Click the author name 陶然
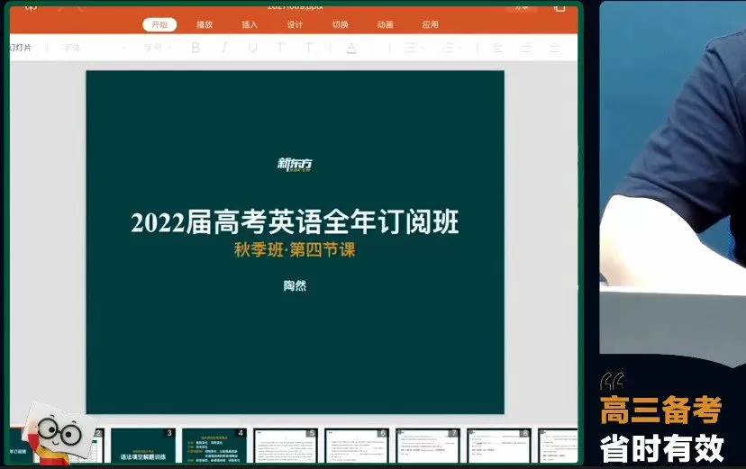 point(295,285)
